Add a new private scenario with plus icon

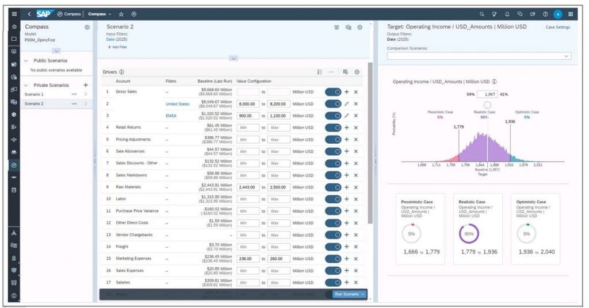[86, 85]
